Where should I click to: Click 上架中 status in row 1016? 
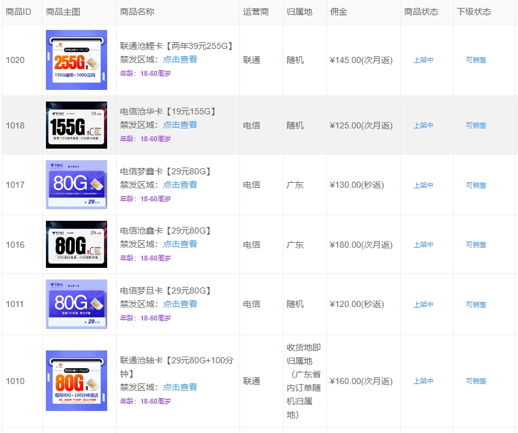423,245
